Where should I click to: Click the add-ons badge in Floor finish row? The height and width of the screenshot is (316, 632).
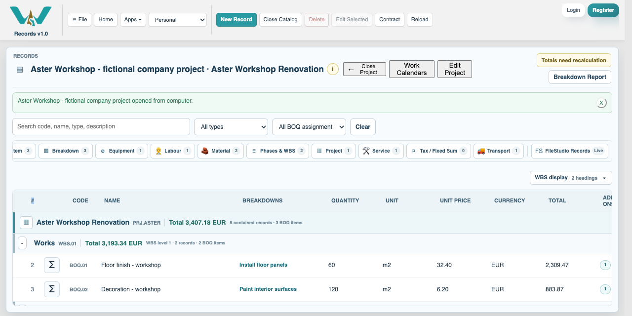(x=605, y=265)
